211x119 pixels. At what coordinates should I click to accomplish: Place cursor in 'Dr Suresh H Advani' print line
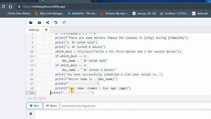click(80, 47)
